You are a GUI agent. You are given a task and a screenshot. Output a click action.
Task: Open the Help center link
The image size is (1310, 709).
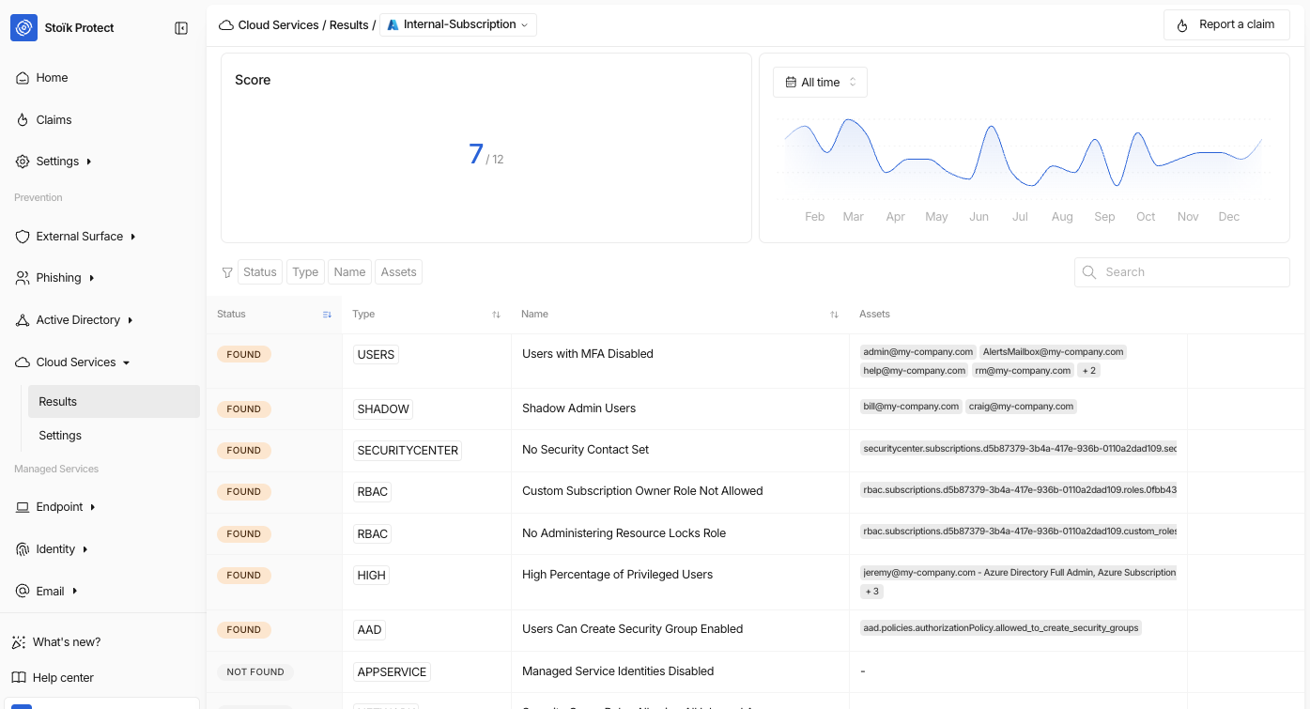[x=63, y=678]
